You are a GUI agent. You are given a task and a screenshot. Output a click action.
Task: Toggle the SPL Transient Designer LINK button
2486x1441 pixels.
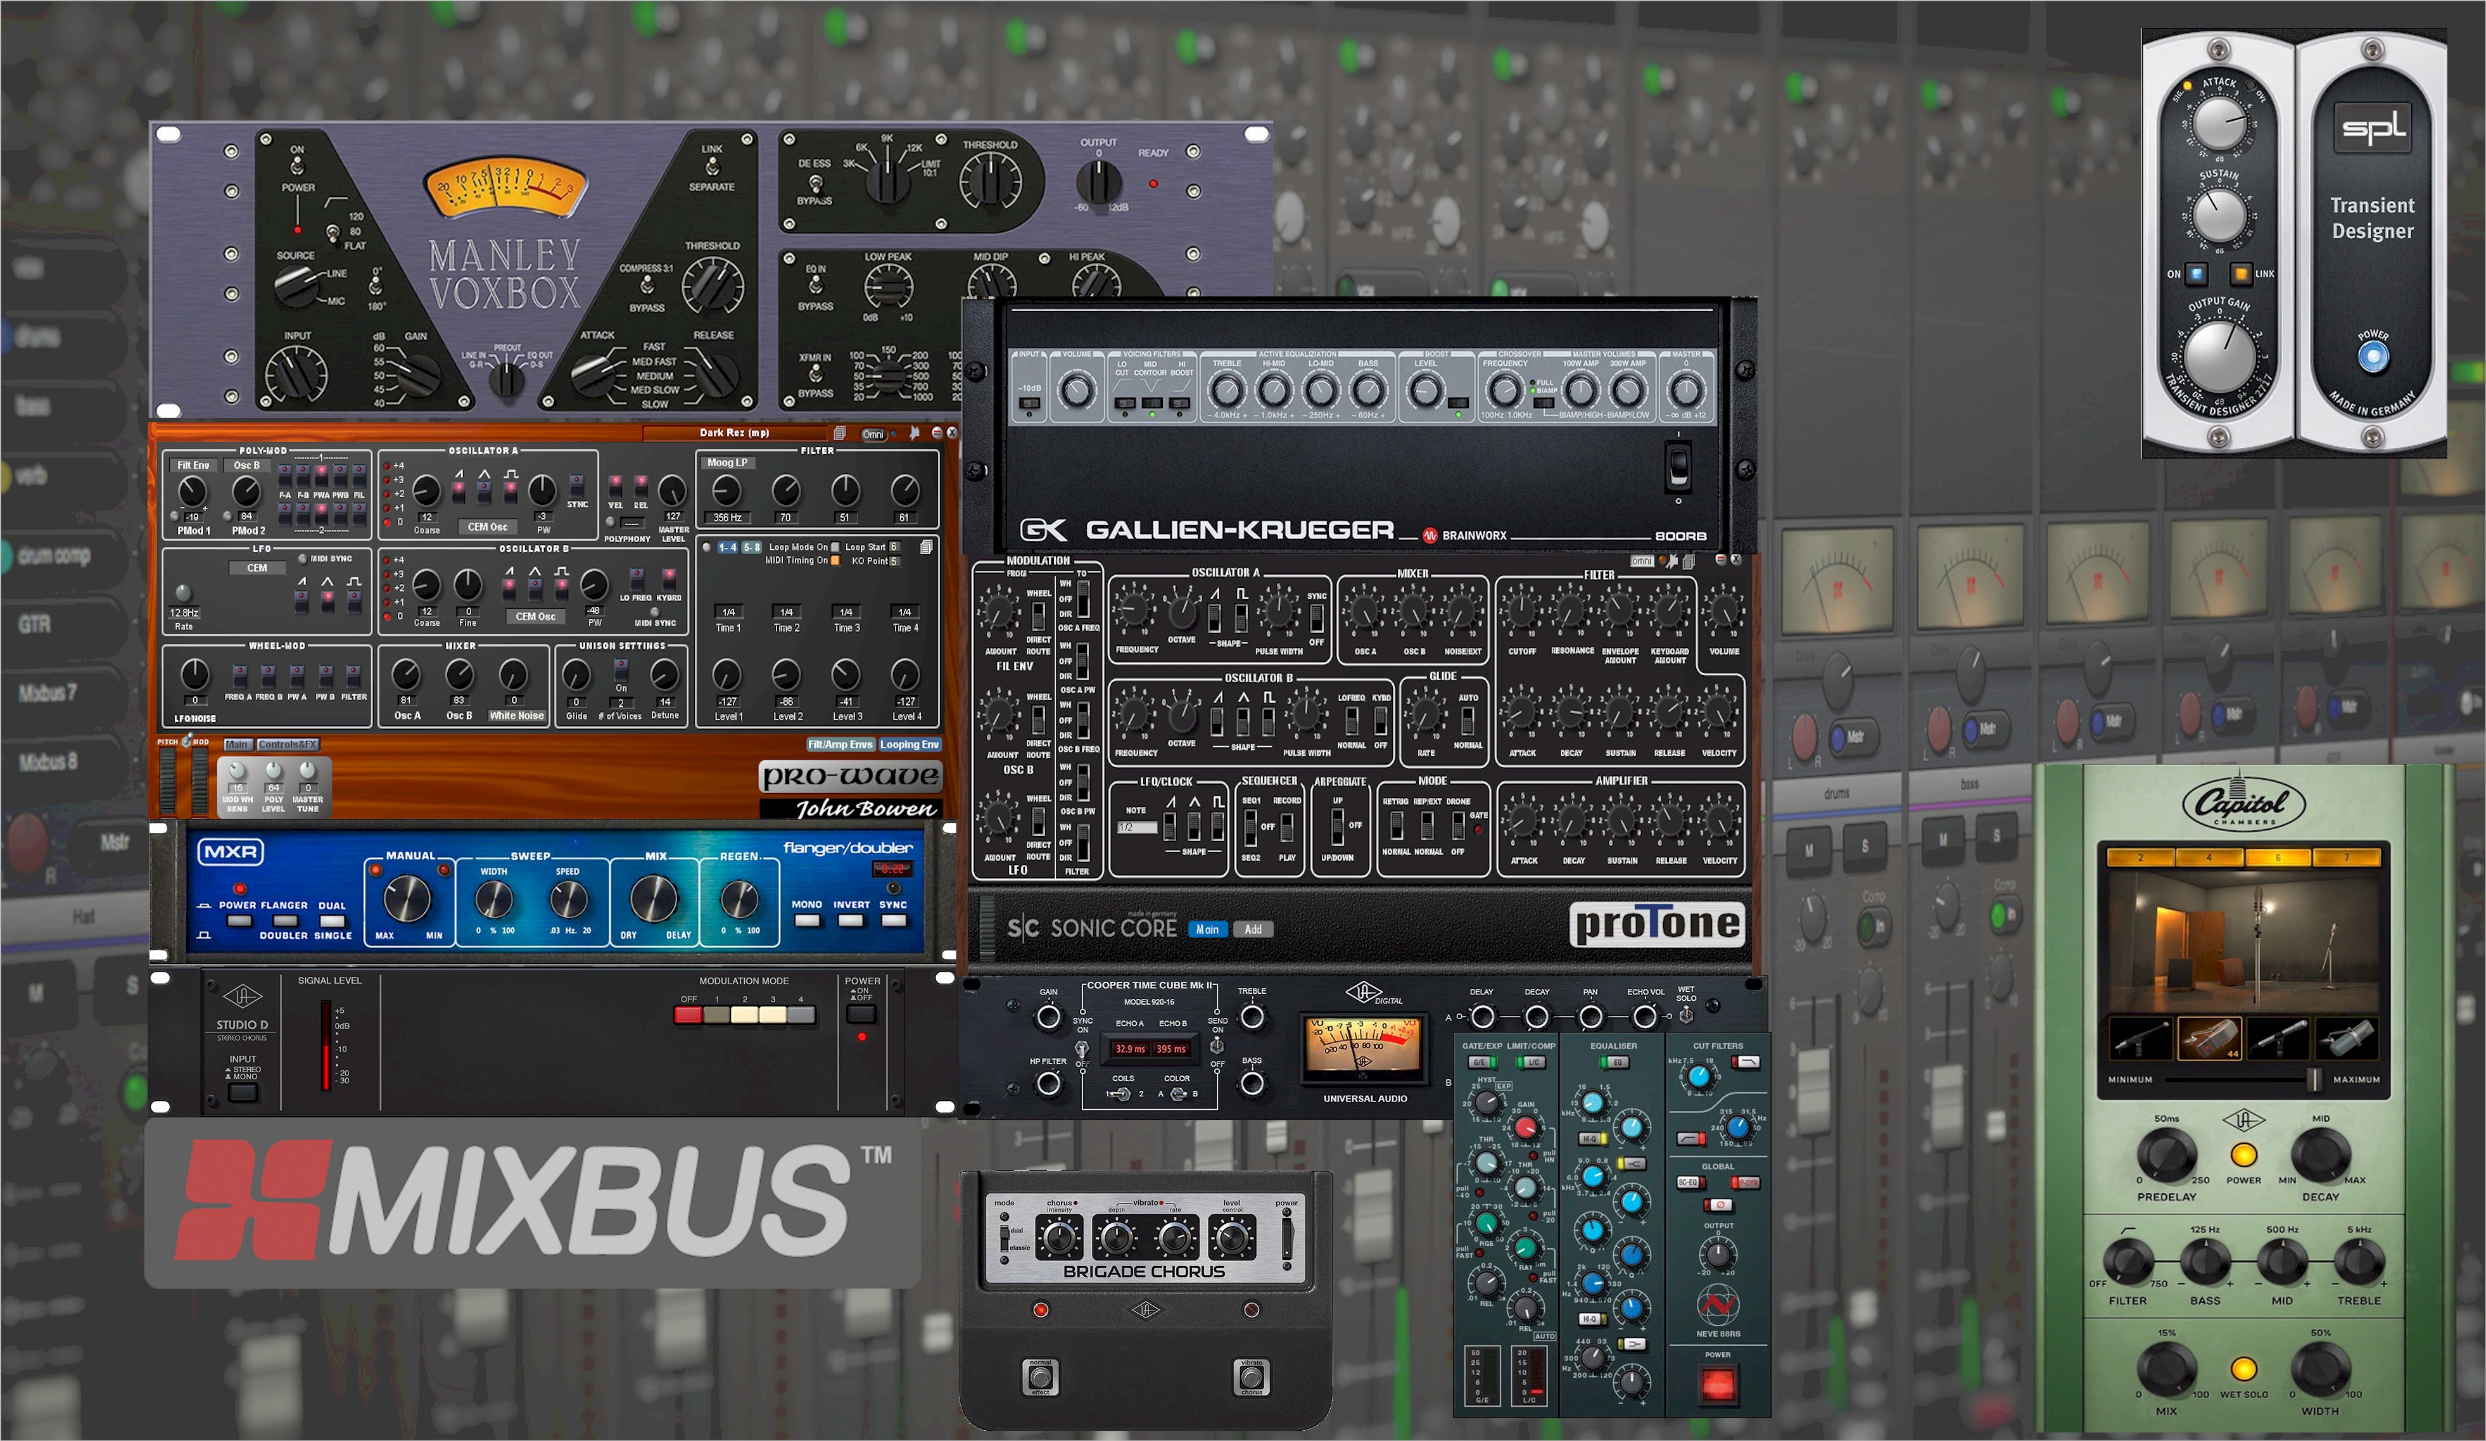[x=2242, y=273]
